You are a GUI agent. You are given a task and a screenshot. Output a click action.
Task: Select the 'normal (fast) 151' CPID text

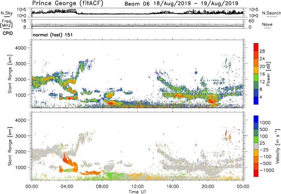[x=53, y=35]
